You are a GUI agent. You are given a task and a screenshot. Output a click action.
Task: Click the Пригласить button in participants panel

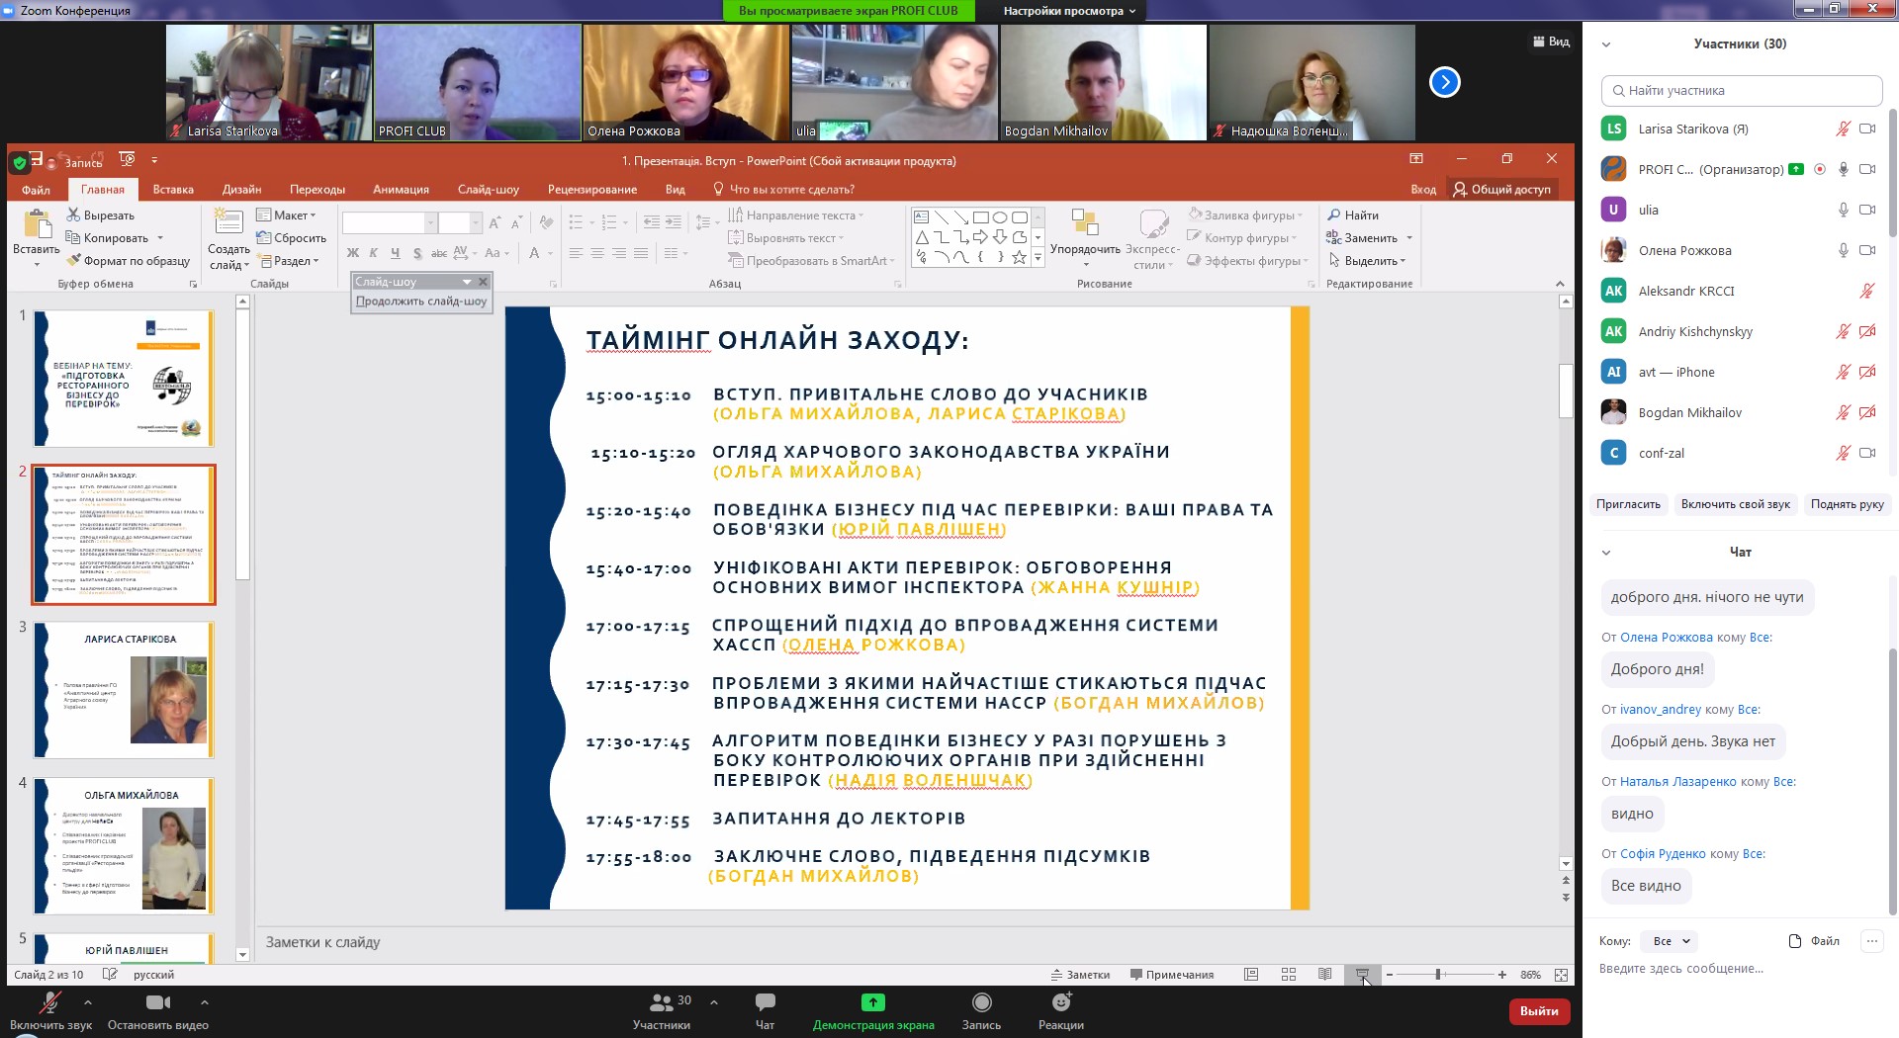[1628, 504]
